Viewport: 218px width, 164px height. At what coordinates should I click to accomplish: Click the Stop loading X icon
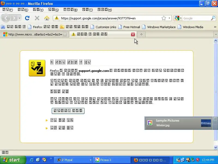37,18
